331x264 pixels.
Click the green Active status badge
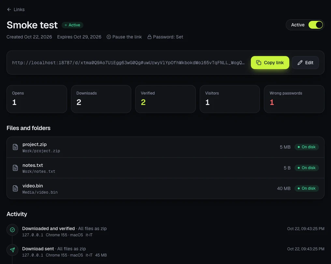72,25
